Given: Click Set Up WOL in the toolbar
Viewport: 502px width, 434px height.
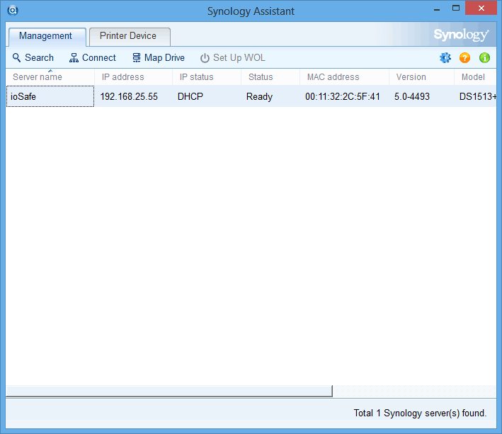Looking at the screenshot, I should [233, 58].
